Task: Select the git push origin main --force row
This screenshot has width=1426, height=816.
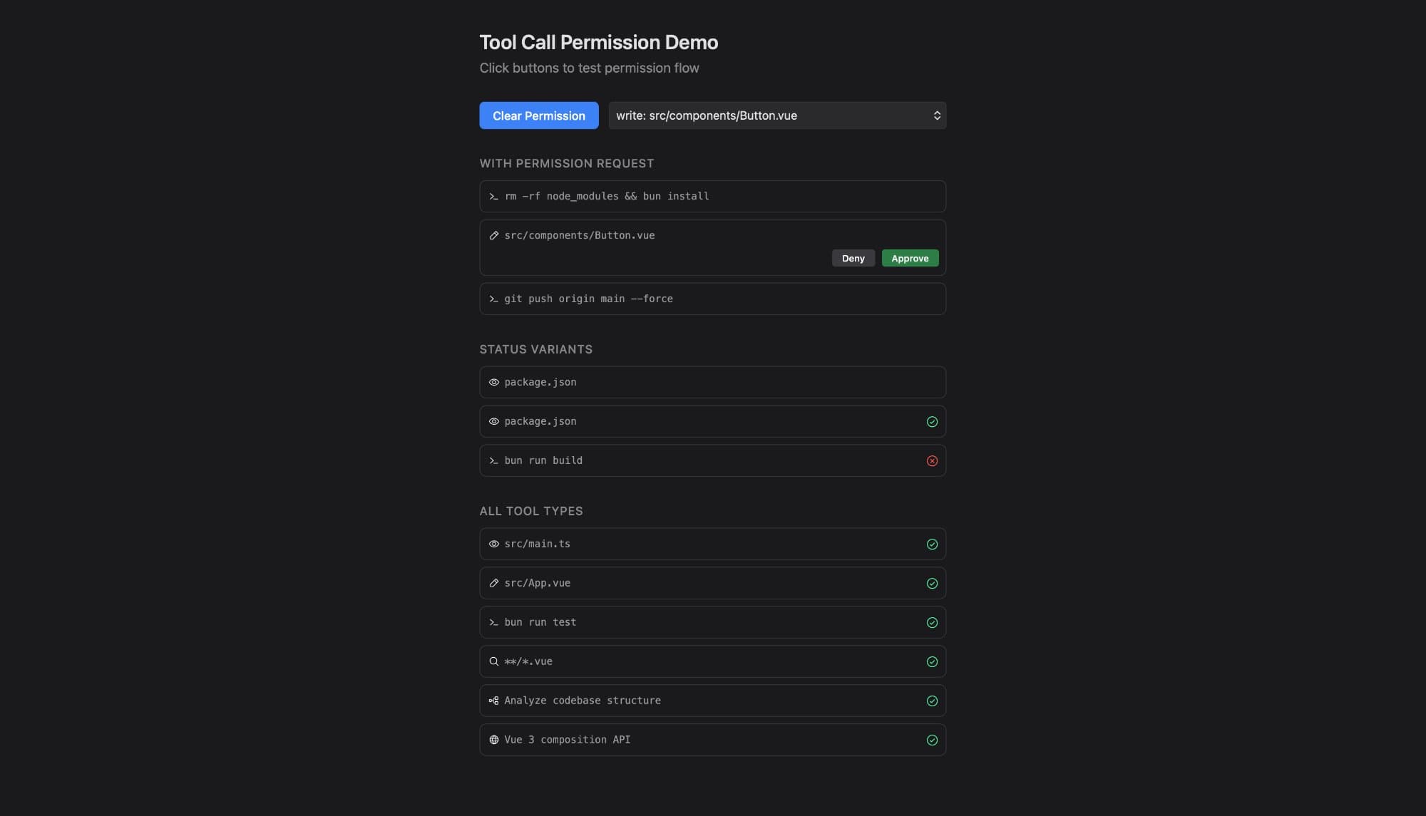Action: [712, 299]
